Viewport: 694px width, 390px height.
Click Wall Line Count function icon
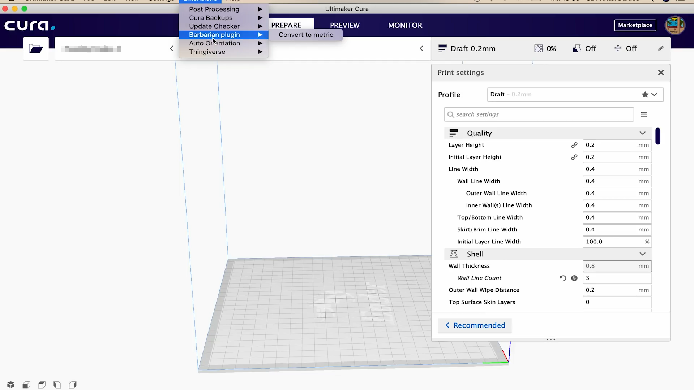574,278
